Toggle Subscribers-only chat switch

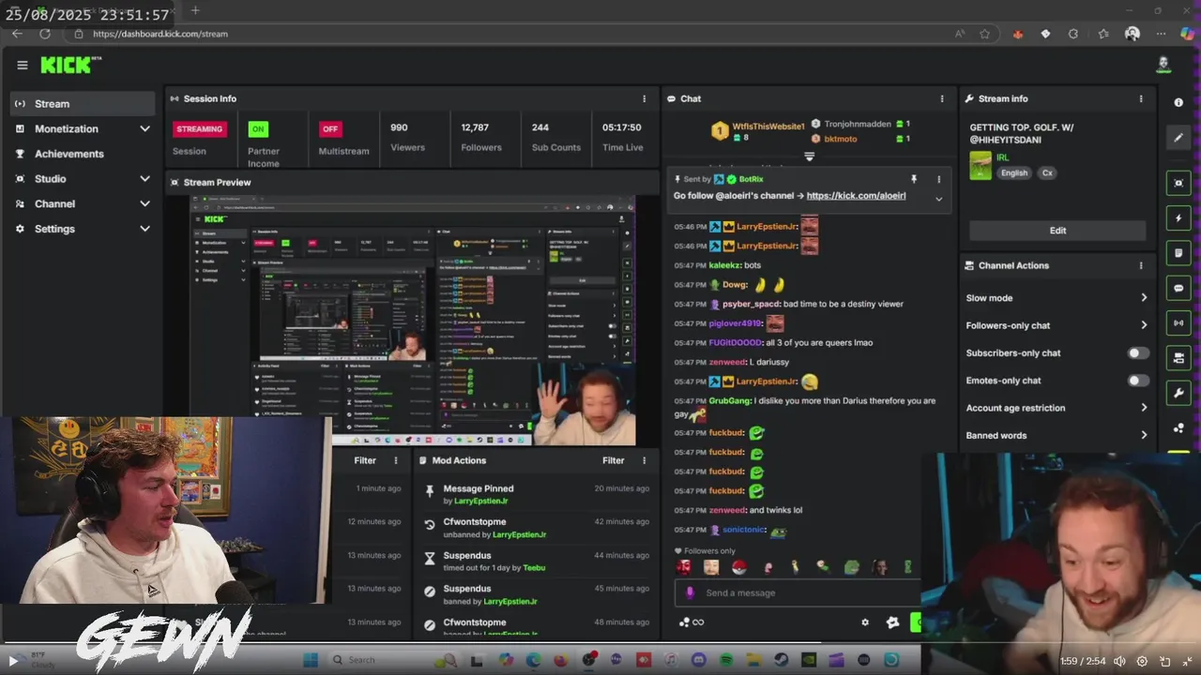click(1137, 353)
